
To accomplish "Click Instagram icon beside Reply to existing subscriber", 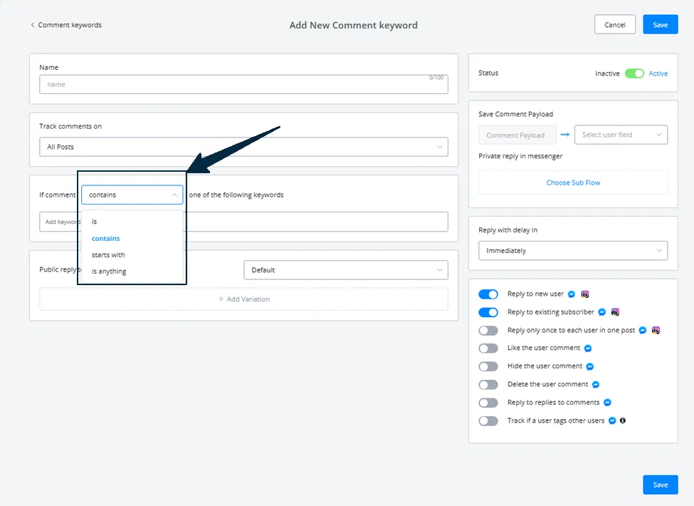I will [x=615, y=312].
